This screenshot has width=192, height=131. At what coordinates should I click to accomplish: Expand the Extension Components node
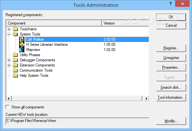coord(9,65)
